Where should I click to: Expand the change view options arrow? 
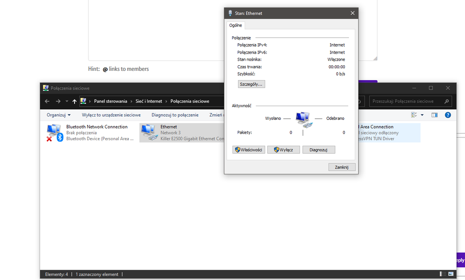(422, 115)
